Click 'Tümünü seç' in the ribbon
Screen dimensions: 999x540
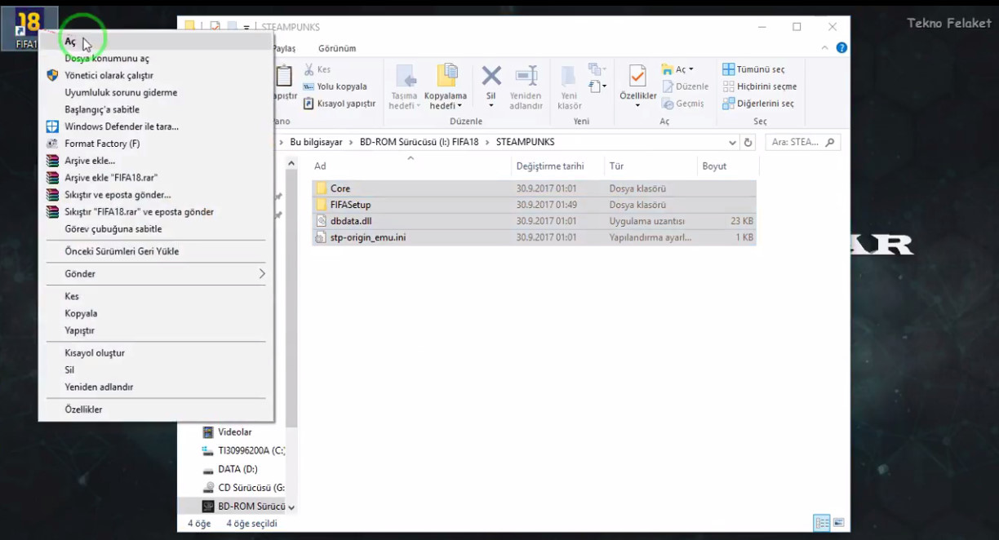pos(754,69)
